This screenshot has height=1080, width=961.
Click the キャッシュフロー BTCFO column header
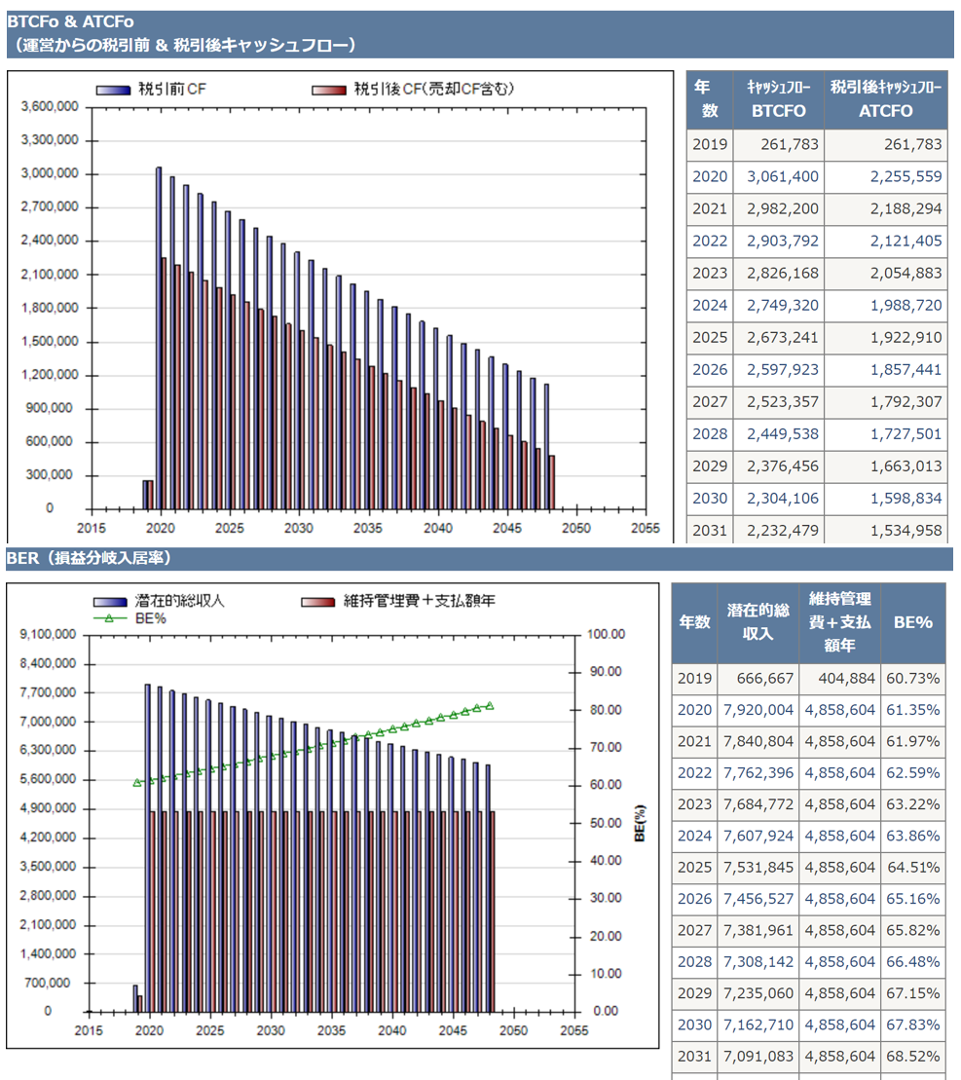(779, 99)
